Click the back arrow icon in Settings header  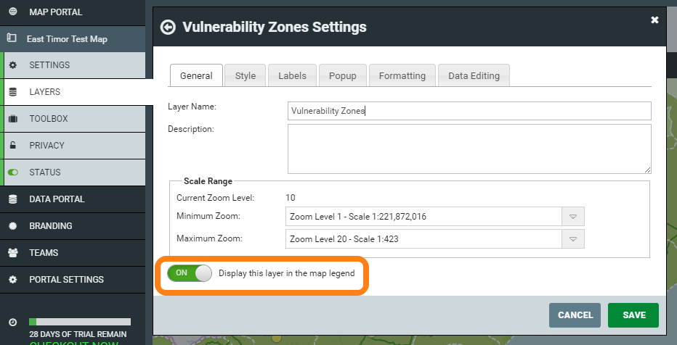point(168,27)
